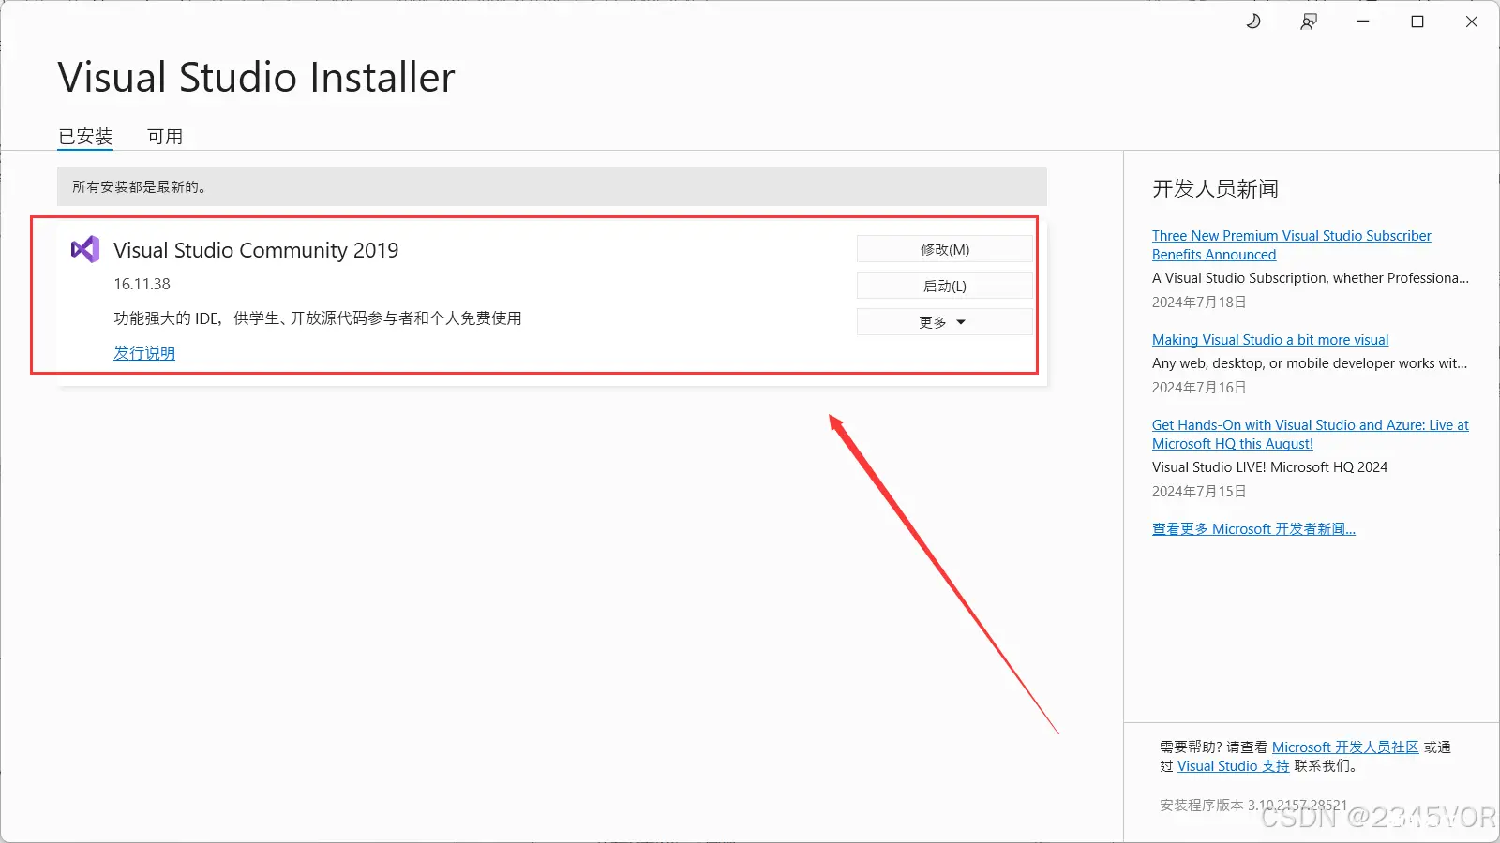Click the 安装程序版本 number text
Screen dimensions: 1500x843
point(1253,806)
